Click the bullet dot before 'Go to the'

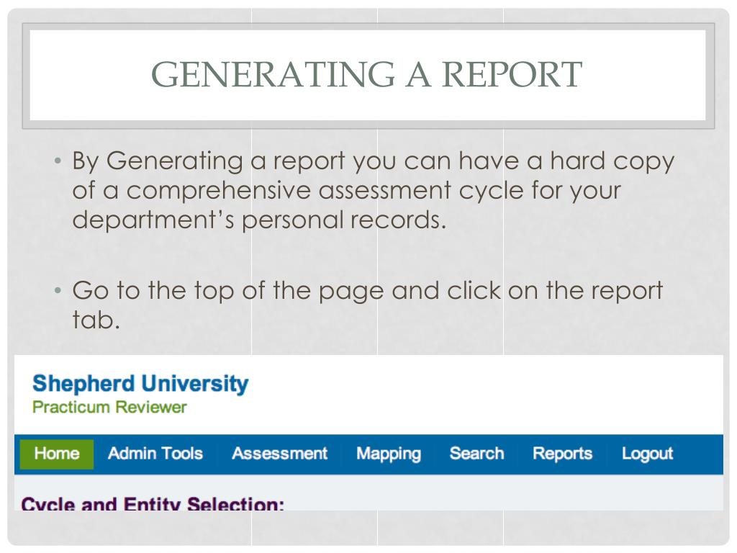58,291
